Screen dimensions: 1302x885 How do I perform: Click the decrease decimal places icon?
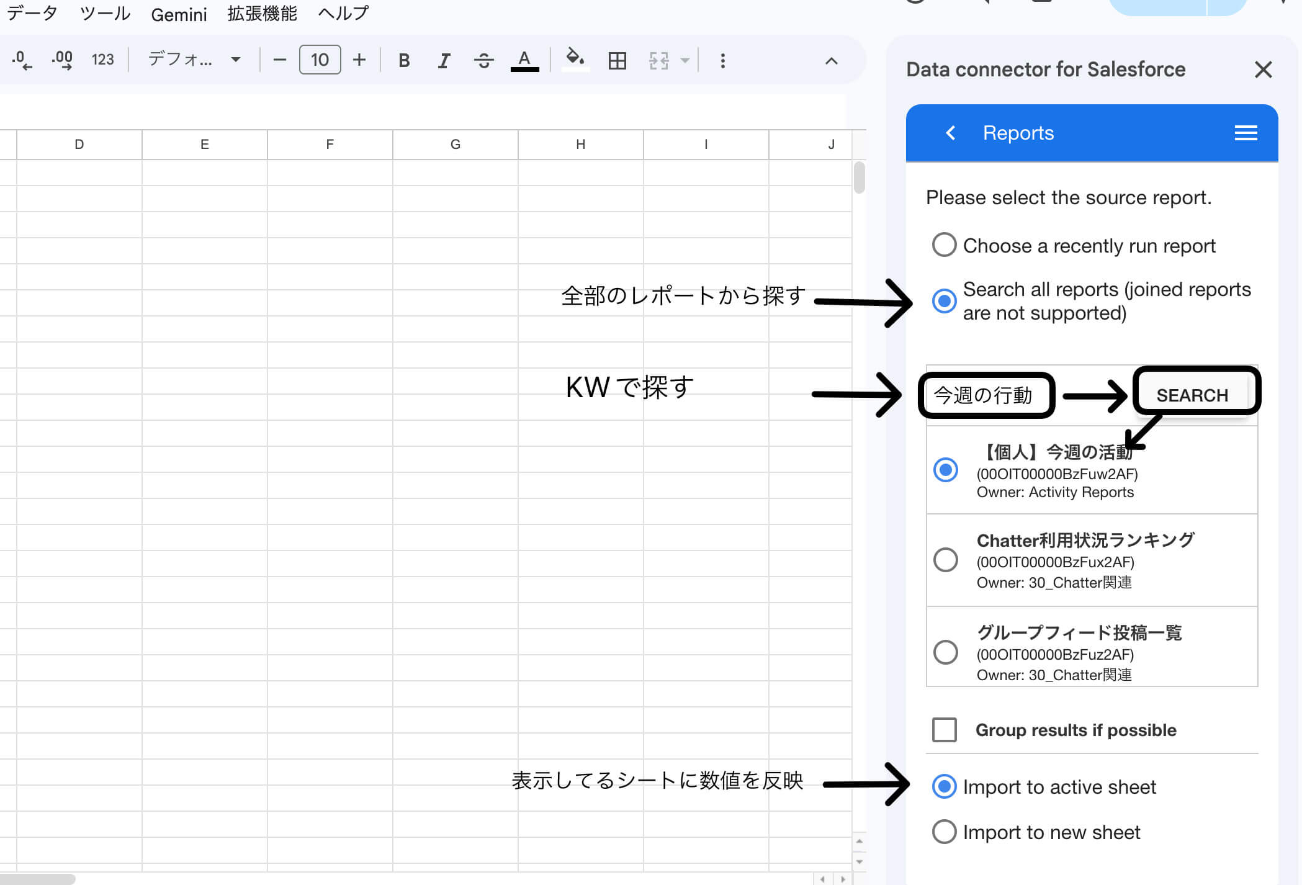(22, 60)
